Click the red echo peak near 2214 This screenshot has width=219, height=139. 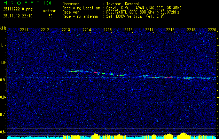(95, 73)
